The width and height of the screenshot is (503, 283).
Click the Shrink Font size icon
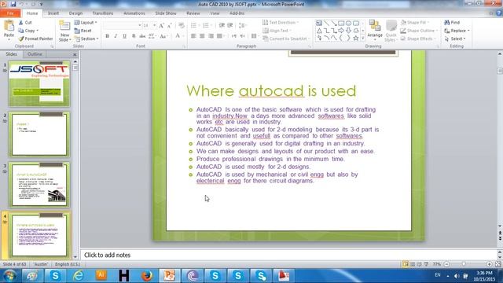tap(169, 25)
